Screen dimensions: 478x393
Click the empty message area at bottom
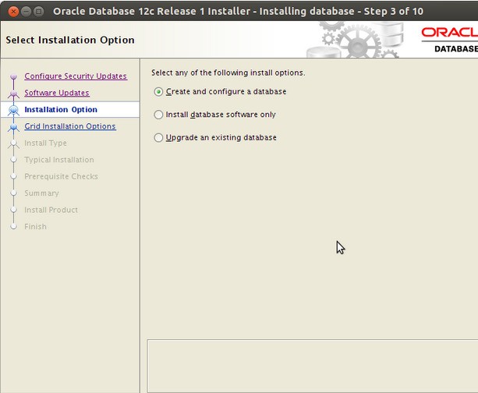[x=313, y=366]
